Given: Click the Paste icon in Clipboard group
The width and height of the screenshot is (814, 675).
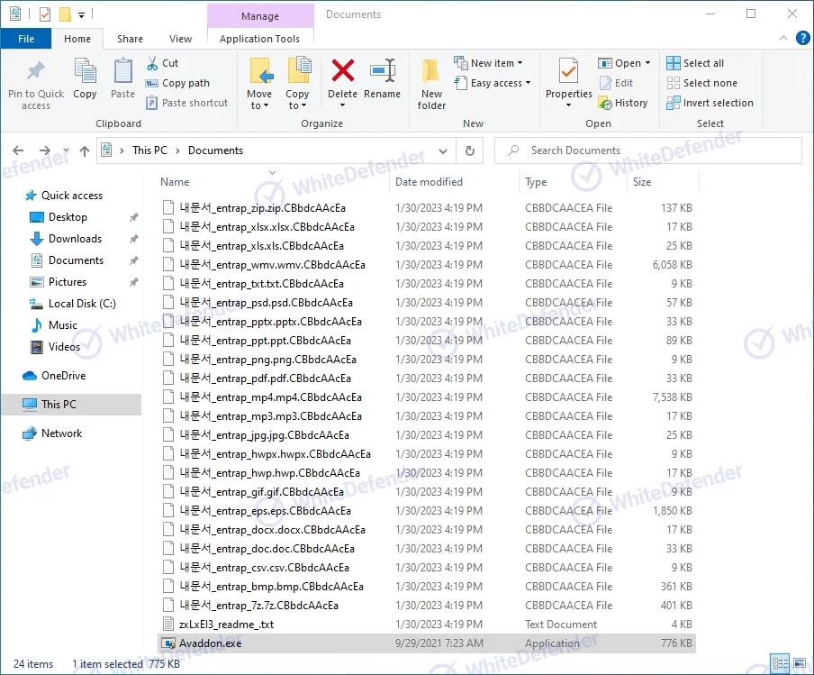Looking at the screenshot, I should click(x=122, y=72).
